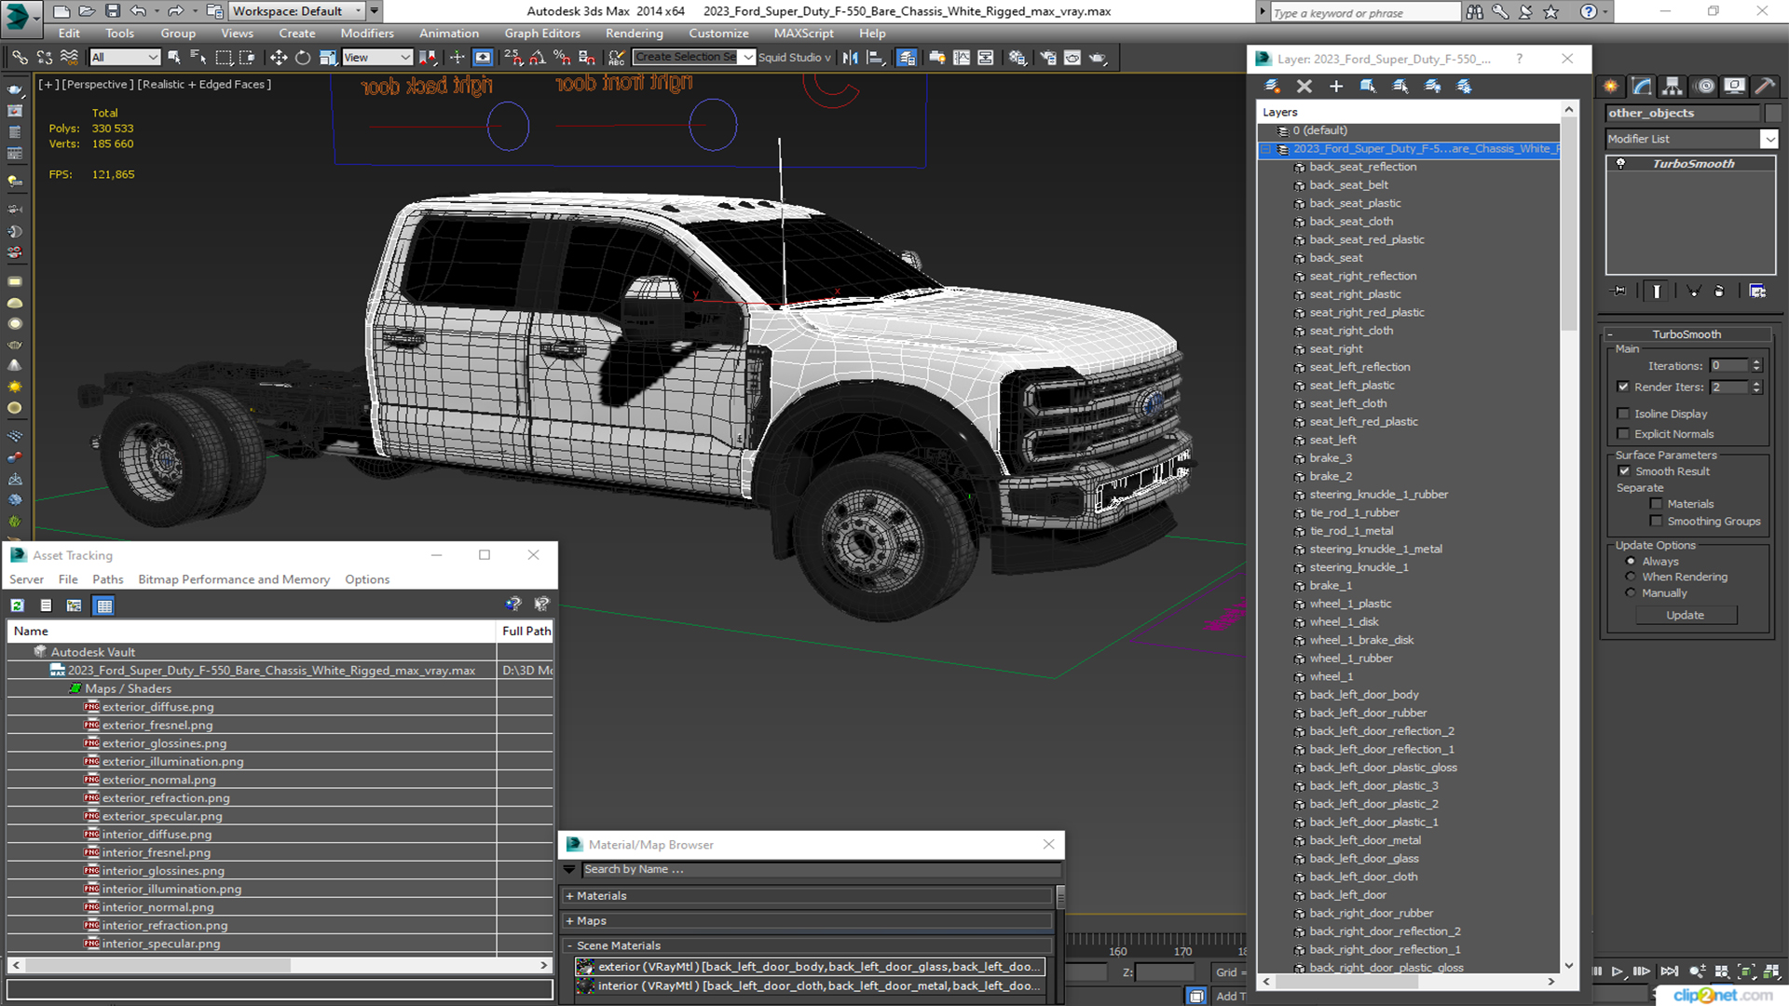
Task: Select the Select and Move tool
Action: click(279, 58)
